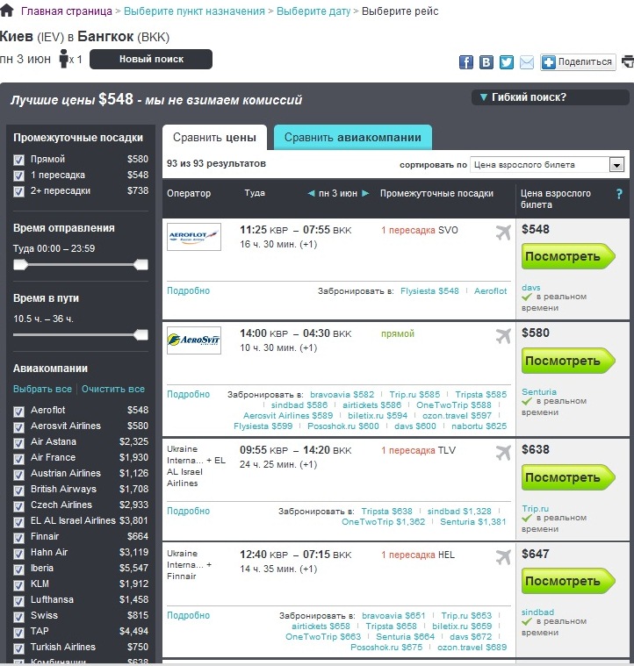This screenshot has height=666, width=634.
Task: Click Посмотреть for the $638 flight
Action: (568, 477)
